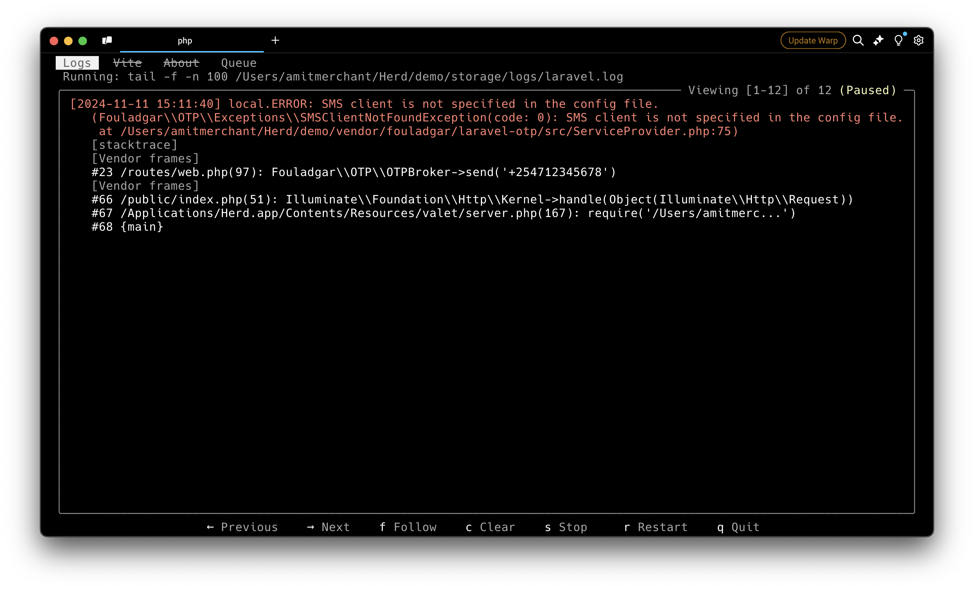Click the (Paused) status indicator
The height and width of the screenshot is (590, 974).
coord(868,91)
